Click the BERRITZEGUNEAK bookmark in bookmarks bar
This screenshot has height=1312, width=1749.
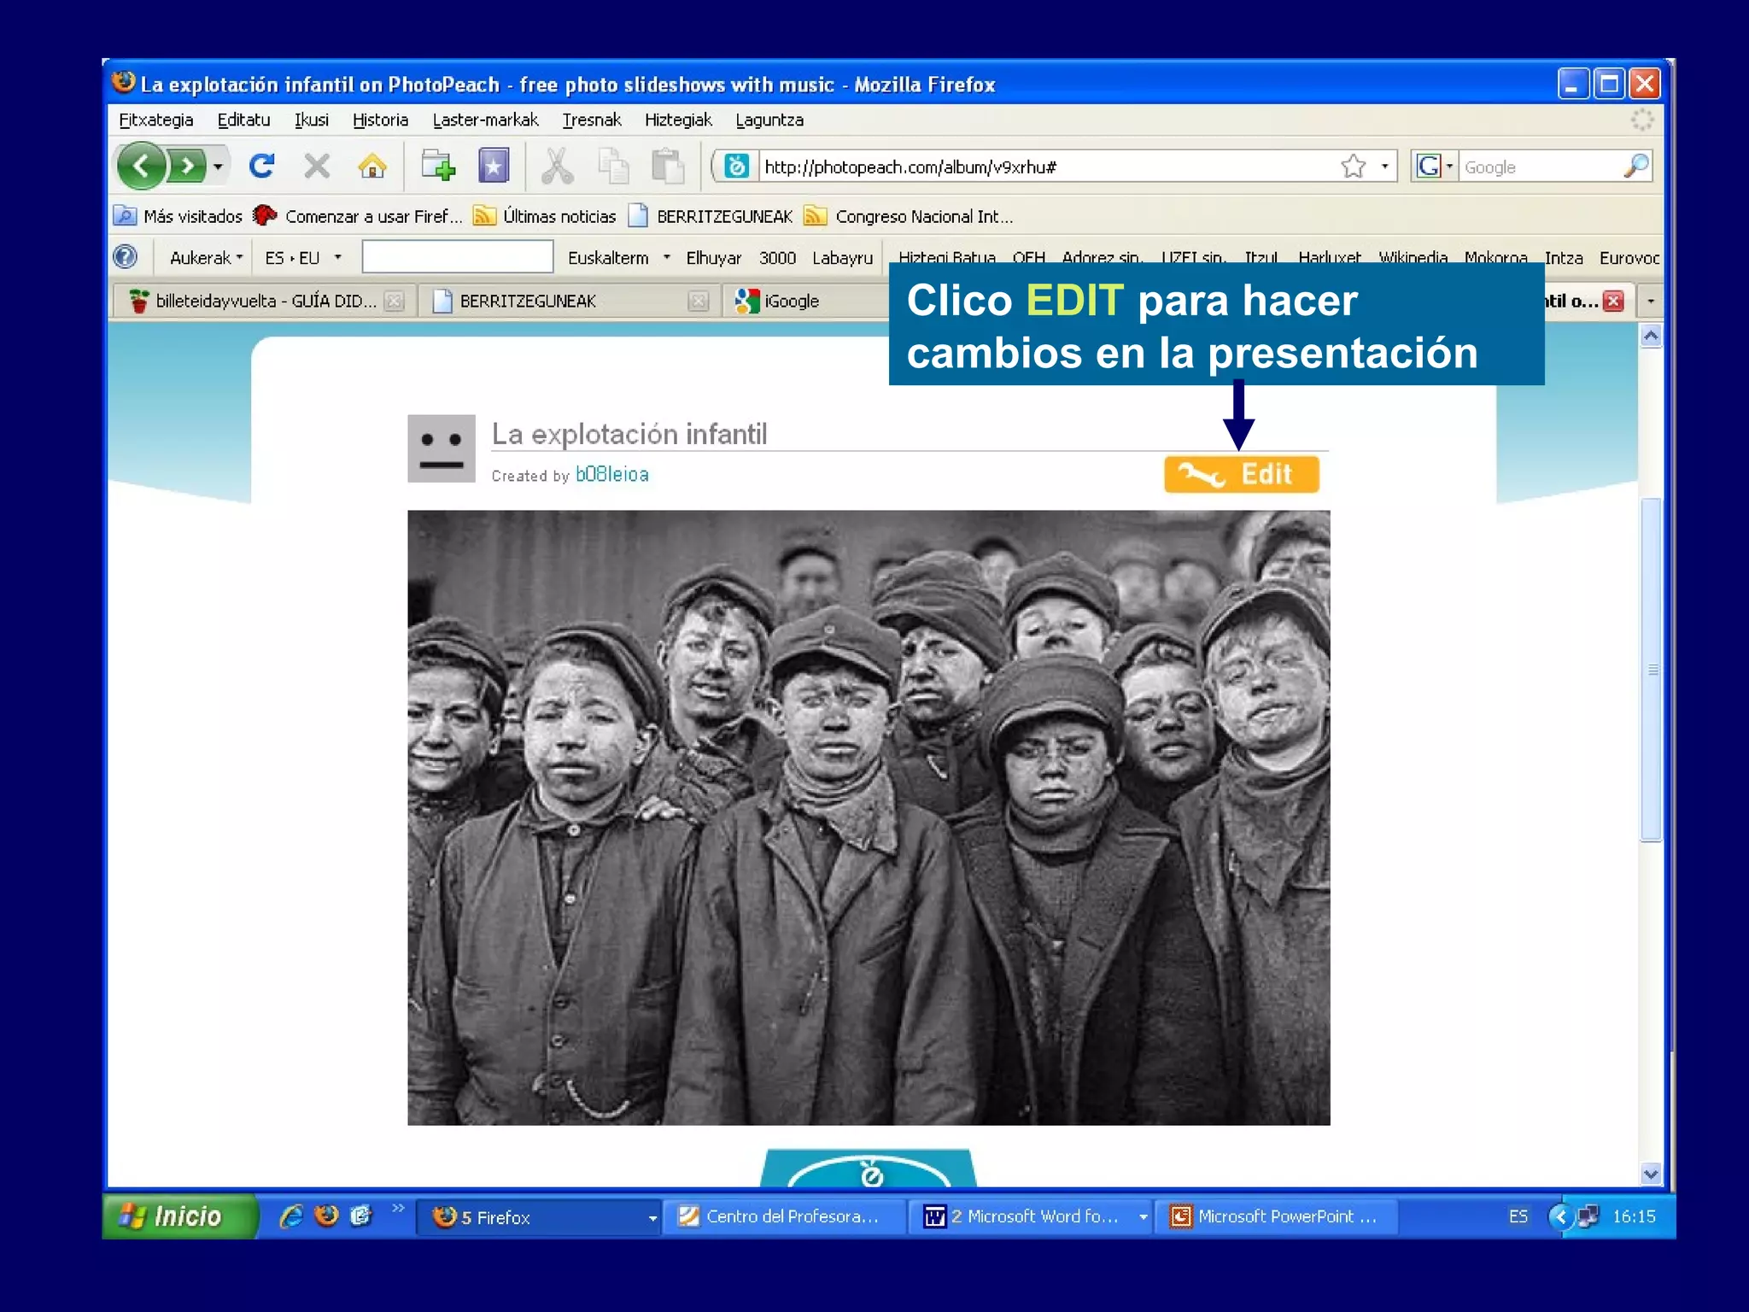coord(711,216)
